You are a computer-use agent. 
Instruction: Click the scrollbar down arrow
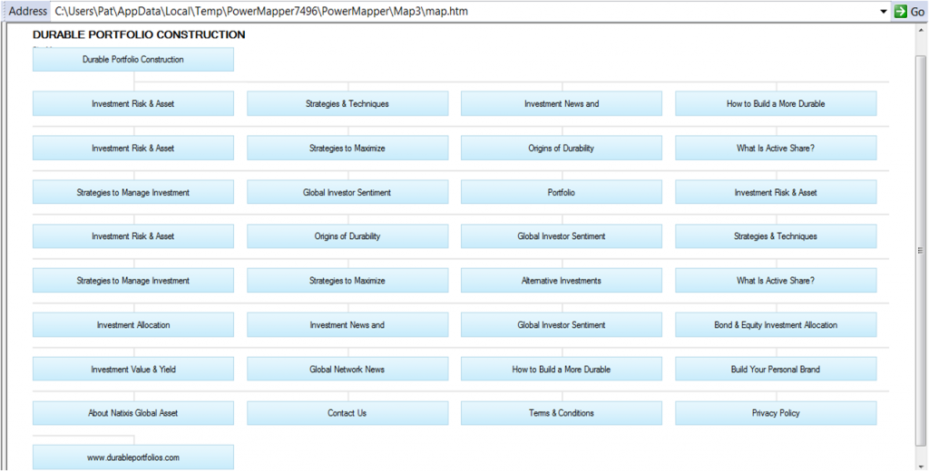[920, 465]
